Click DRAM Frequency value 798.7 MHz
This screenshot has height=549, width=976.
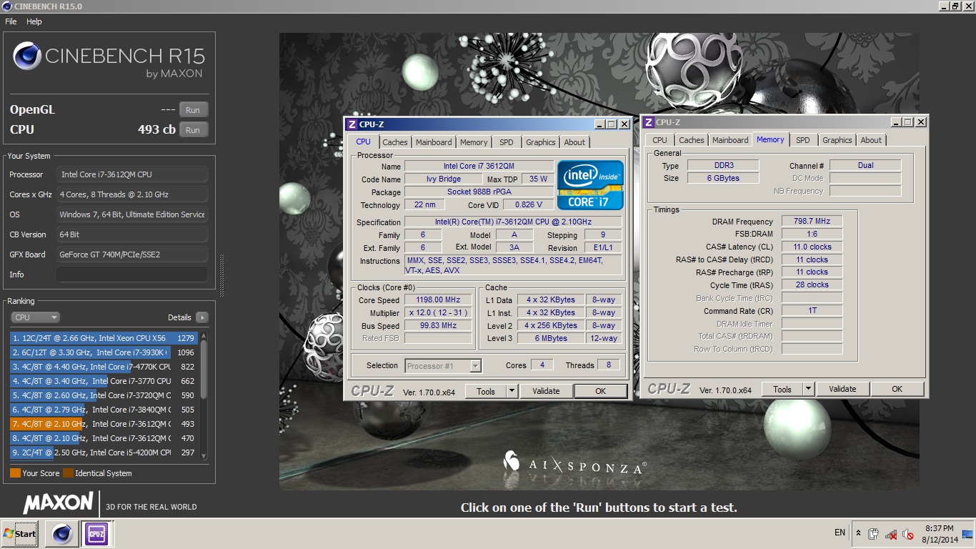pos(812,222)
